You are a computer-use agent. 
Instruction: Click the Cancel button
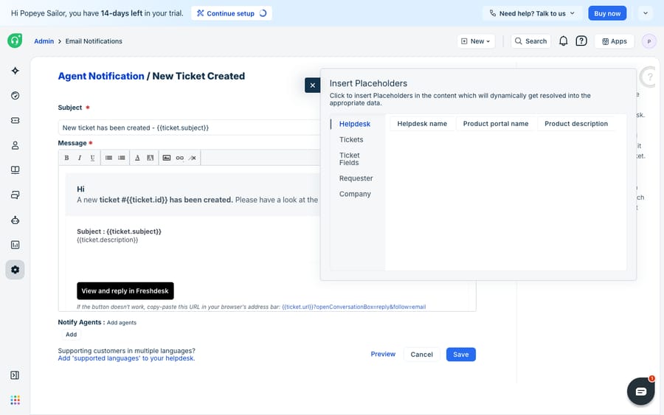[x=421, y=355]
